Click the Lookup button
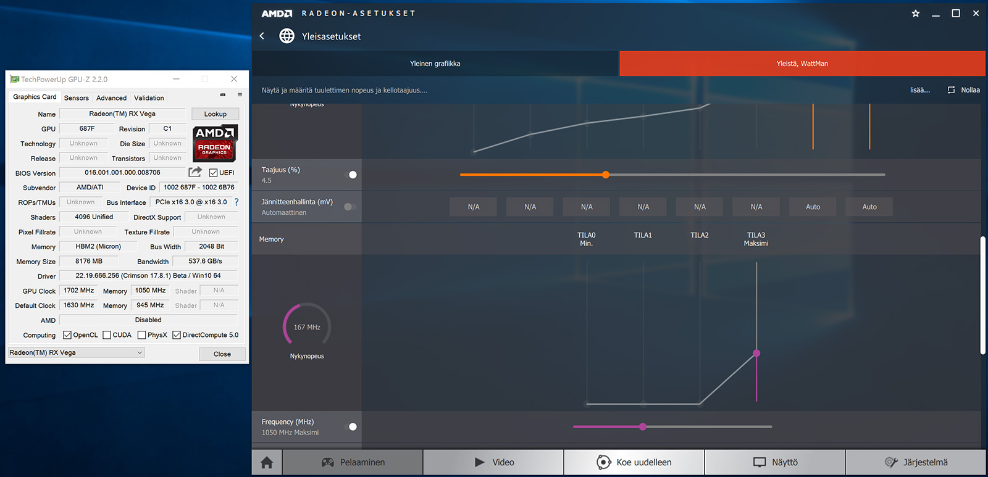The image size is (988, 477). tap(216, 114)
